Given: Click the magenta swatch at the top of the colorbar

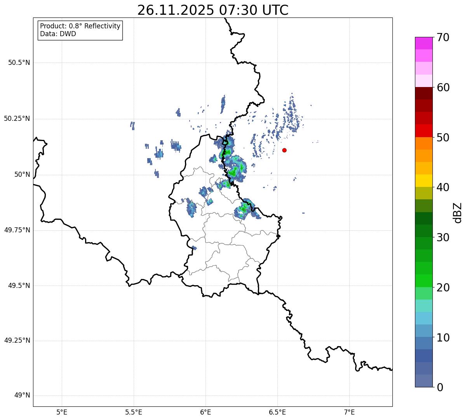Looking at the screenshot, I should coord(423,43).
